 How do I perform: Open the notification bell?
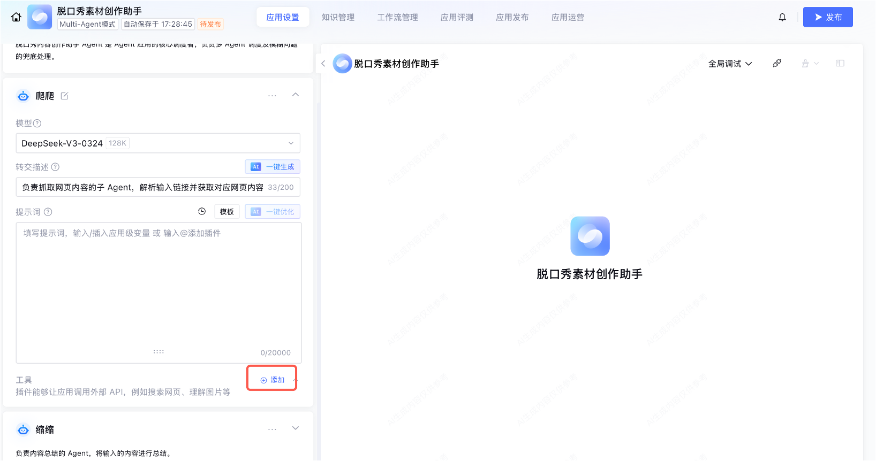[782, 17]
